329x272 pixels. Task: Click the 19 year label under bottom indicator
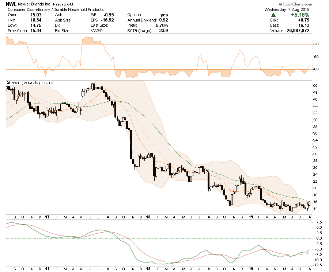click(251, 269)
